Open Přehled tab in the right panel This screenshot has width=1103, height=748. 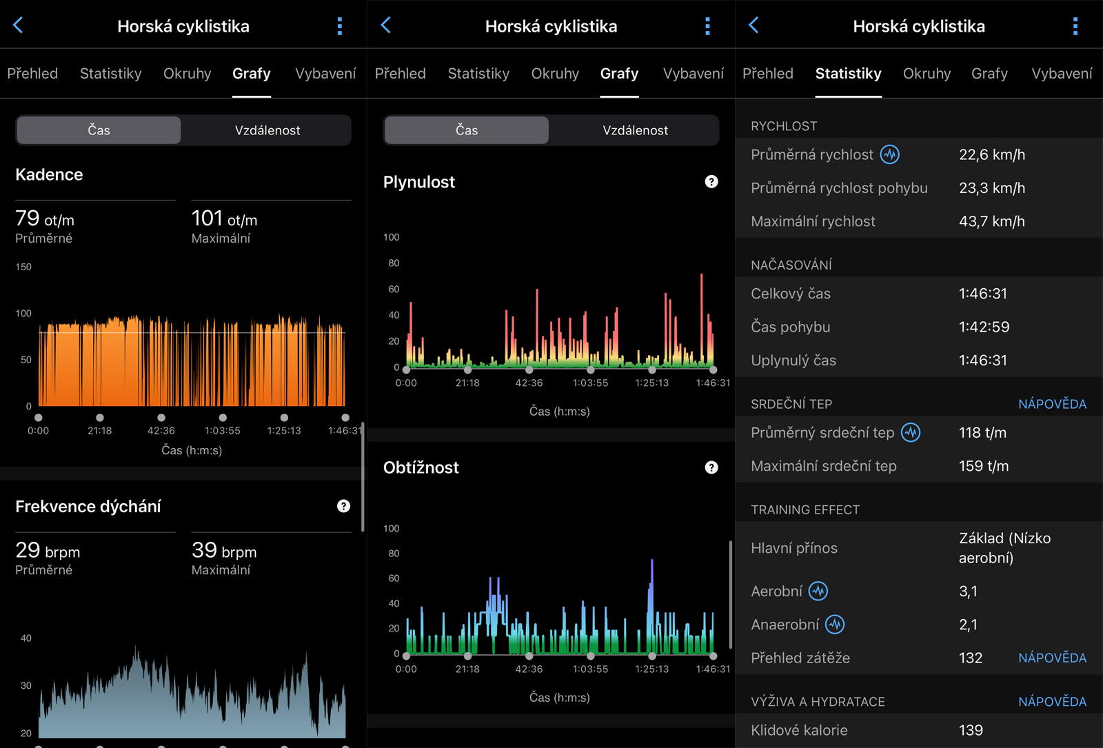[767, 74]
